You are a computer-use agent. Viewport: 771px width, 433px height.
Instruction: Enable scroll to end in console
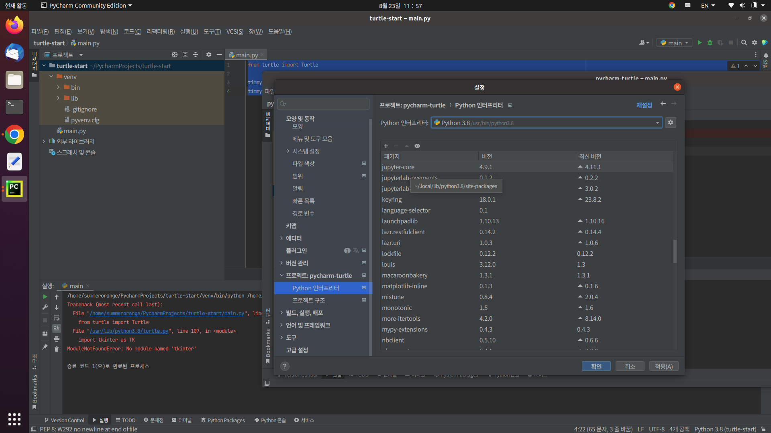tap(57, 328)
